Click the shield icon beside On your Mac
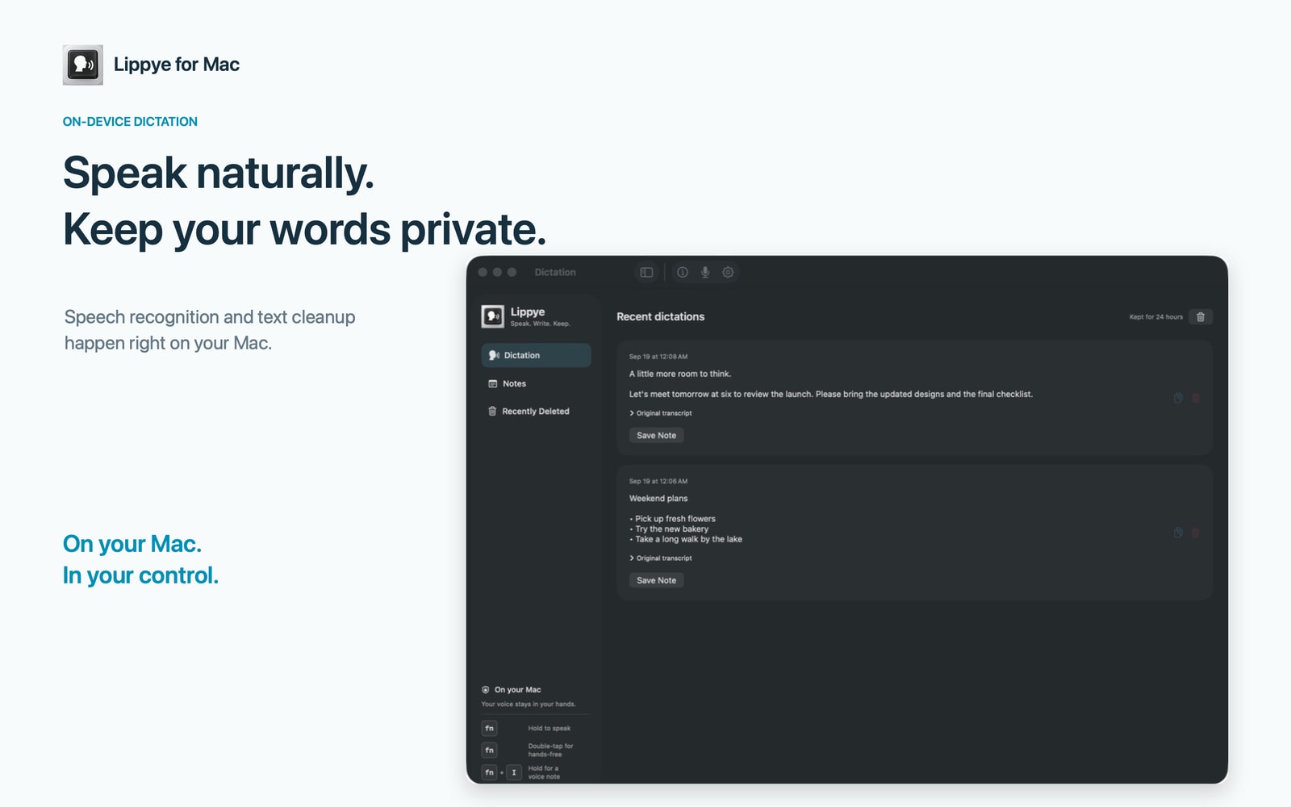 pyautogui.click(x=486, y=690)
